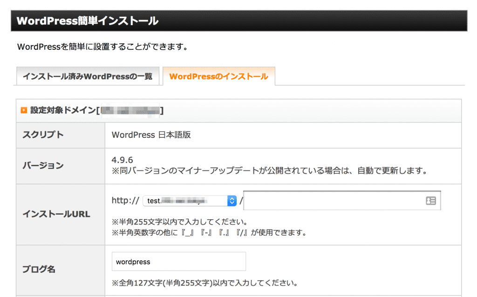Click the WordPress簡単インストール header title
477x297 pixels.
click(x=88, y=20)
